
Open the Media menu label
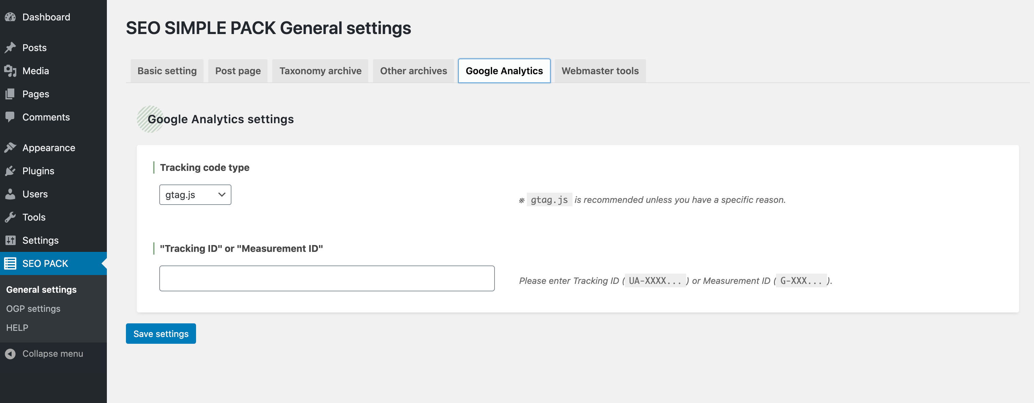click(36, 71)
